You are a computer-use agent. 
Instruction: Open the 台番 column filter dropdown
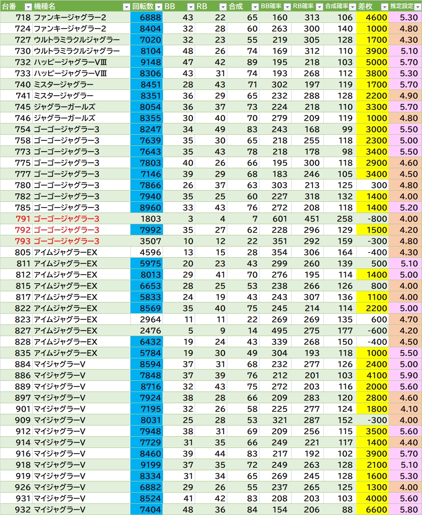28,7
